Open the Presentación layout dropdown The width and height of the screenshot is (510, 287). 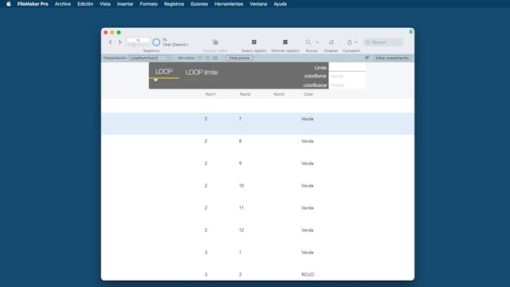pos(150,58)
